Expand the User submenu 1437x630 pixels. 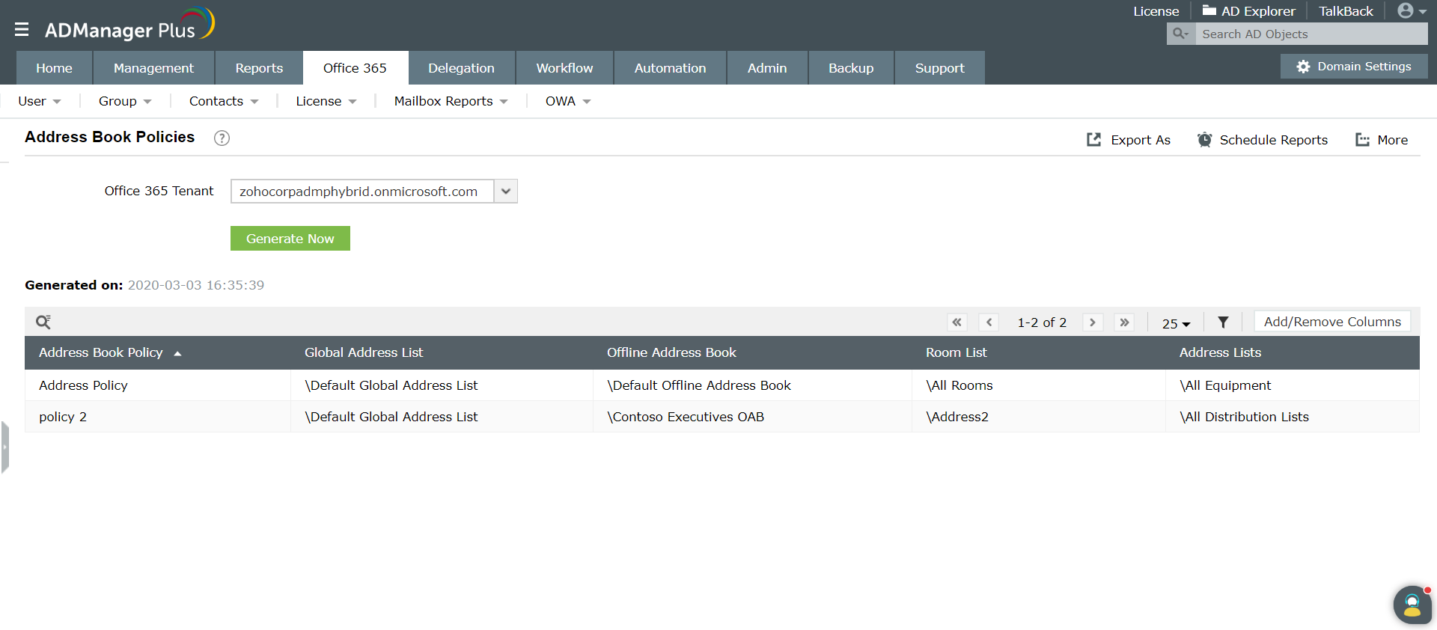tap(40, 101)
